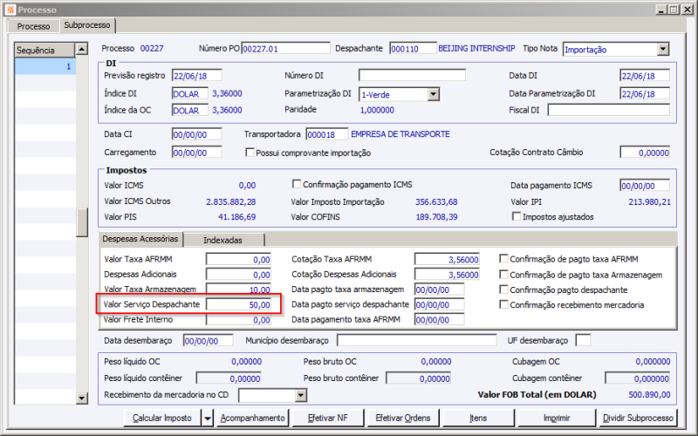Screen dimensions: 698x436
Task: Tick Confirmação de pagto taxa AFRMM
Action: coord(503,259)
